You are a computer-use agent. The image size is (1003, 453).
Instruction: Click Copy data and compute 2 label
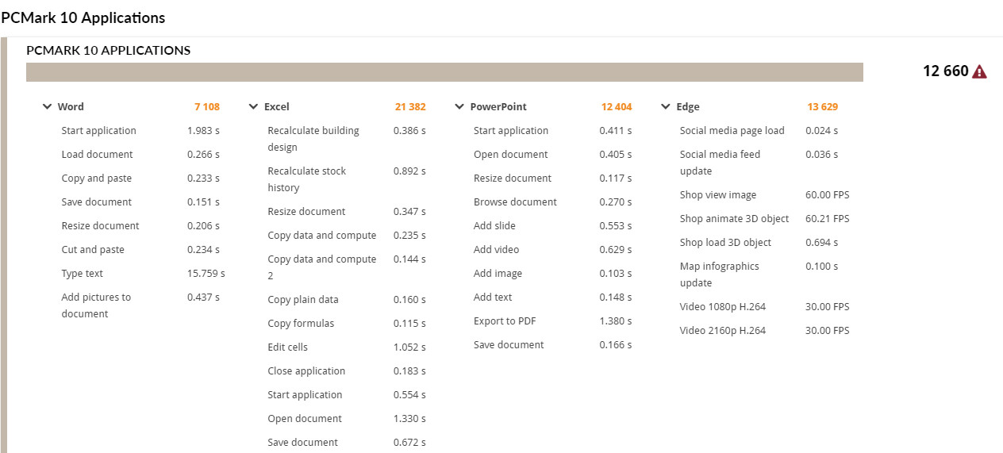(x=322, y=267)
